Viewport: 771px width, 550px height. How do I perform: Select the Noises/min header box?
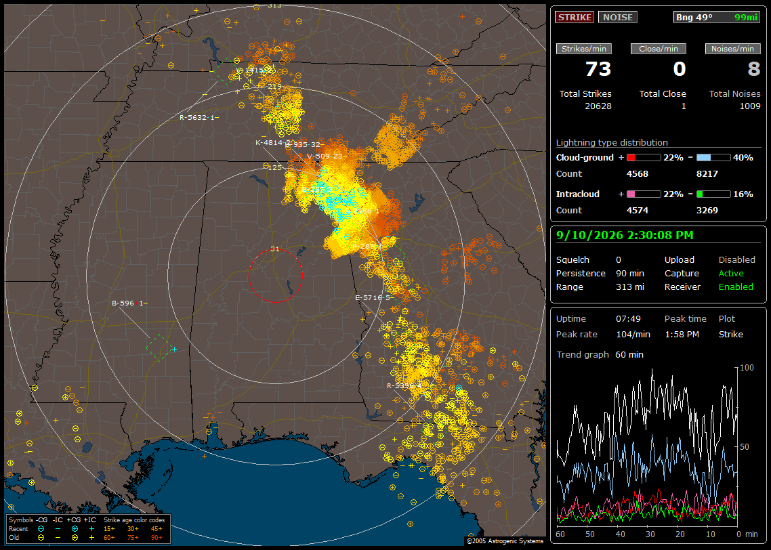732,49
